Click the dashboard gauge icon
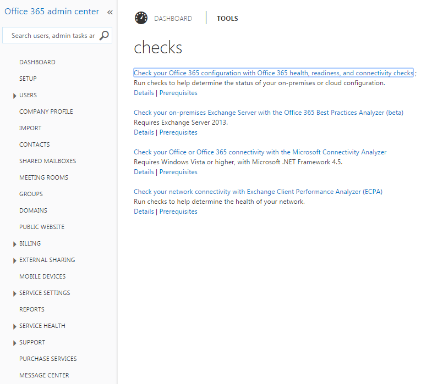The image size is (421, 384). point(141,18)
